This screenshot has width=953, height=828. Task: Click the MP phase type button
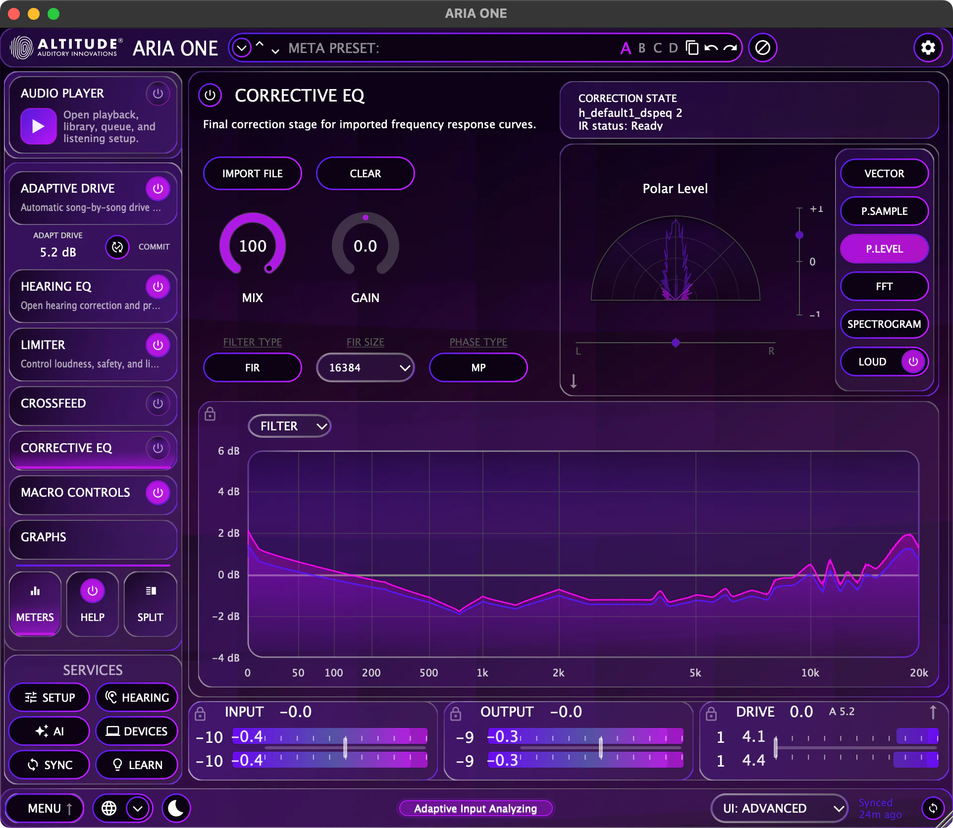click(478, 367)
